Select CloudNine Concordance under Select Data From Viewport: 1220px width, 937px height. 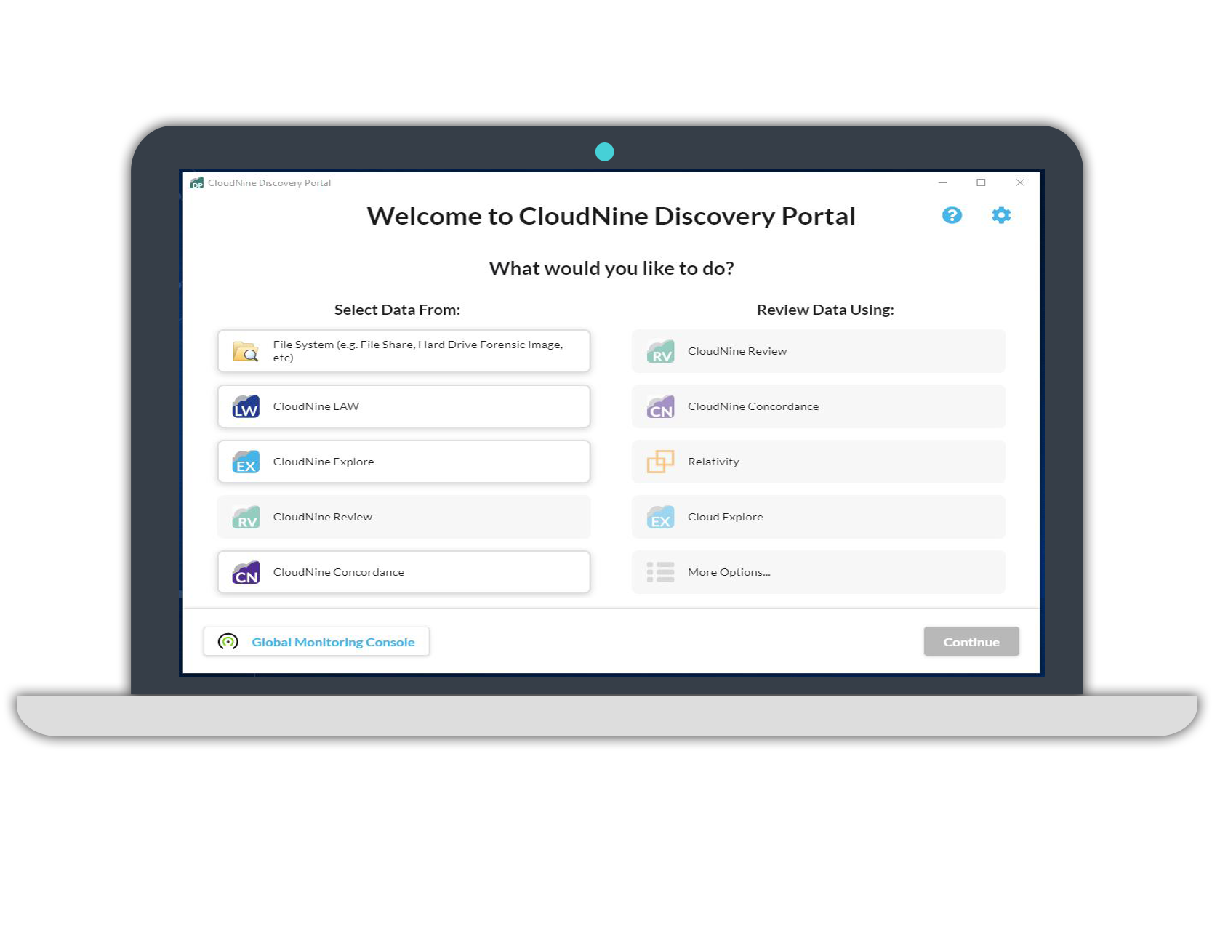pos(404,572)
